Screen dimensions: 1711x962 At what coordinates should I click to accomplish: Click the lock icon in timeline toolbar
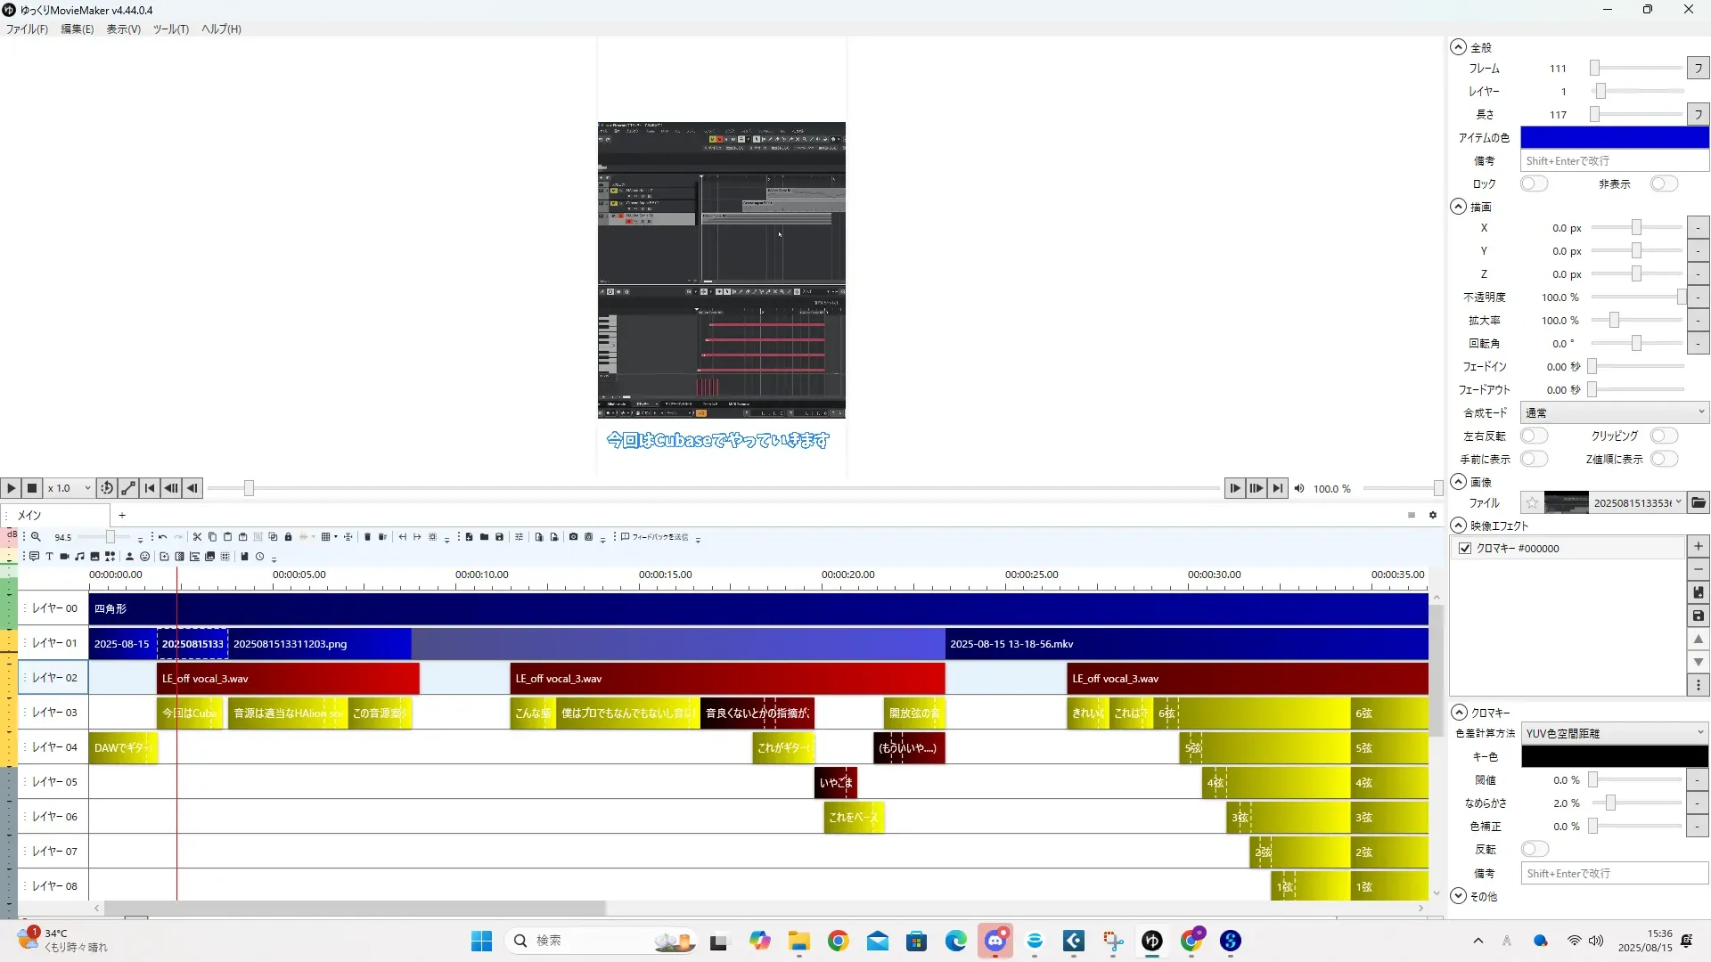coord(288,537)
